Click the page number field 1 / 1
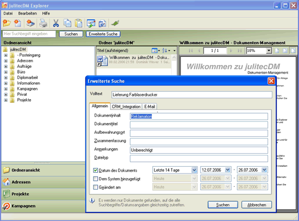 click(215, 50)
